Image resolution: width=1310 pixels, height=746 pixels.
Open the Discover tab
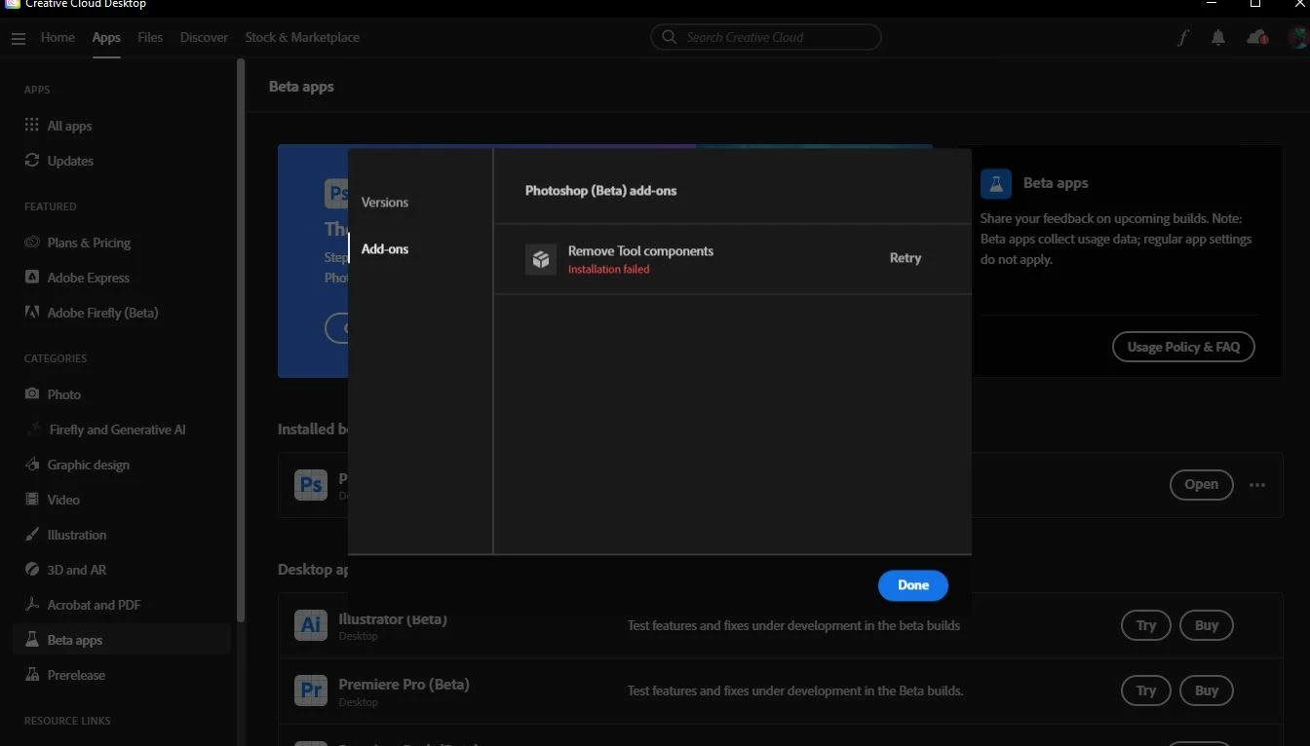coord(204,37)
